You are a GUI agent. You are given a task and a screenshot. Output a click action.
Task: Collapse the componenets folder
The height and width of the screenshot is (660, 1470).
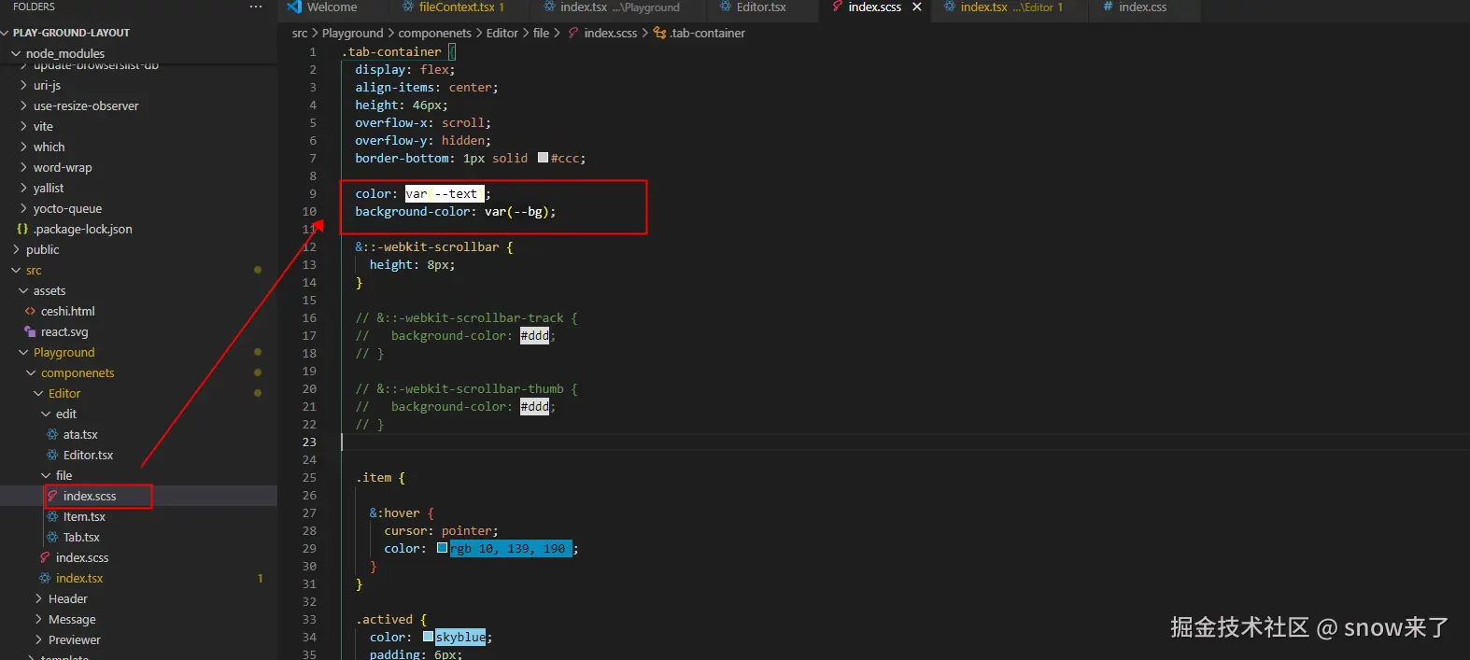pos(78,372)
